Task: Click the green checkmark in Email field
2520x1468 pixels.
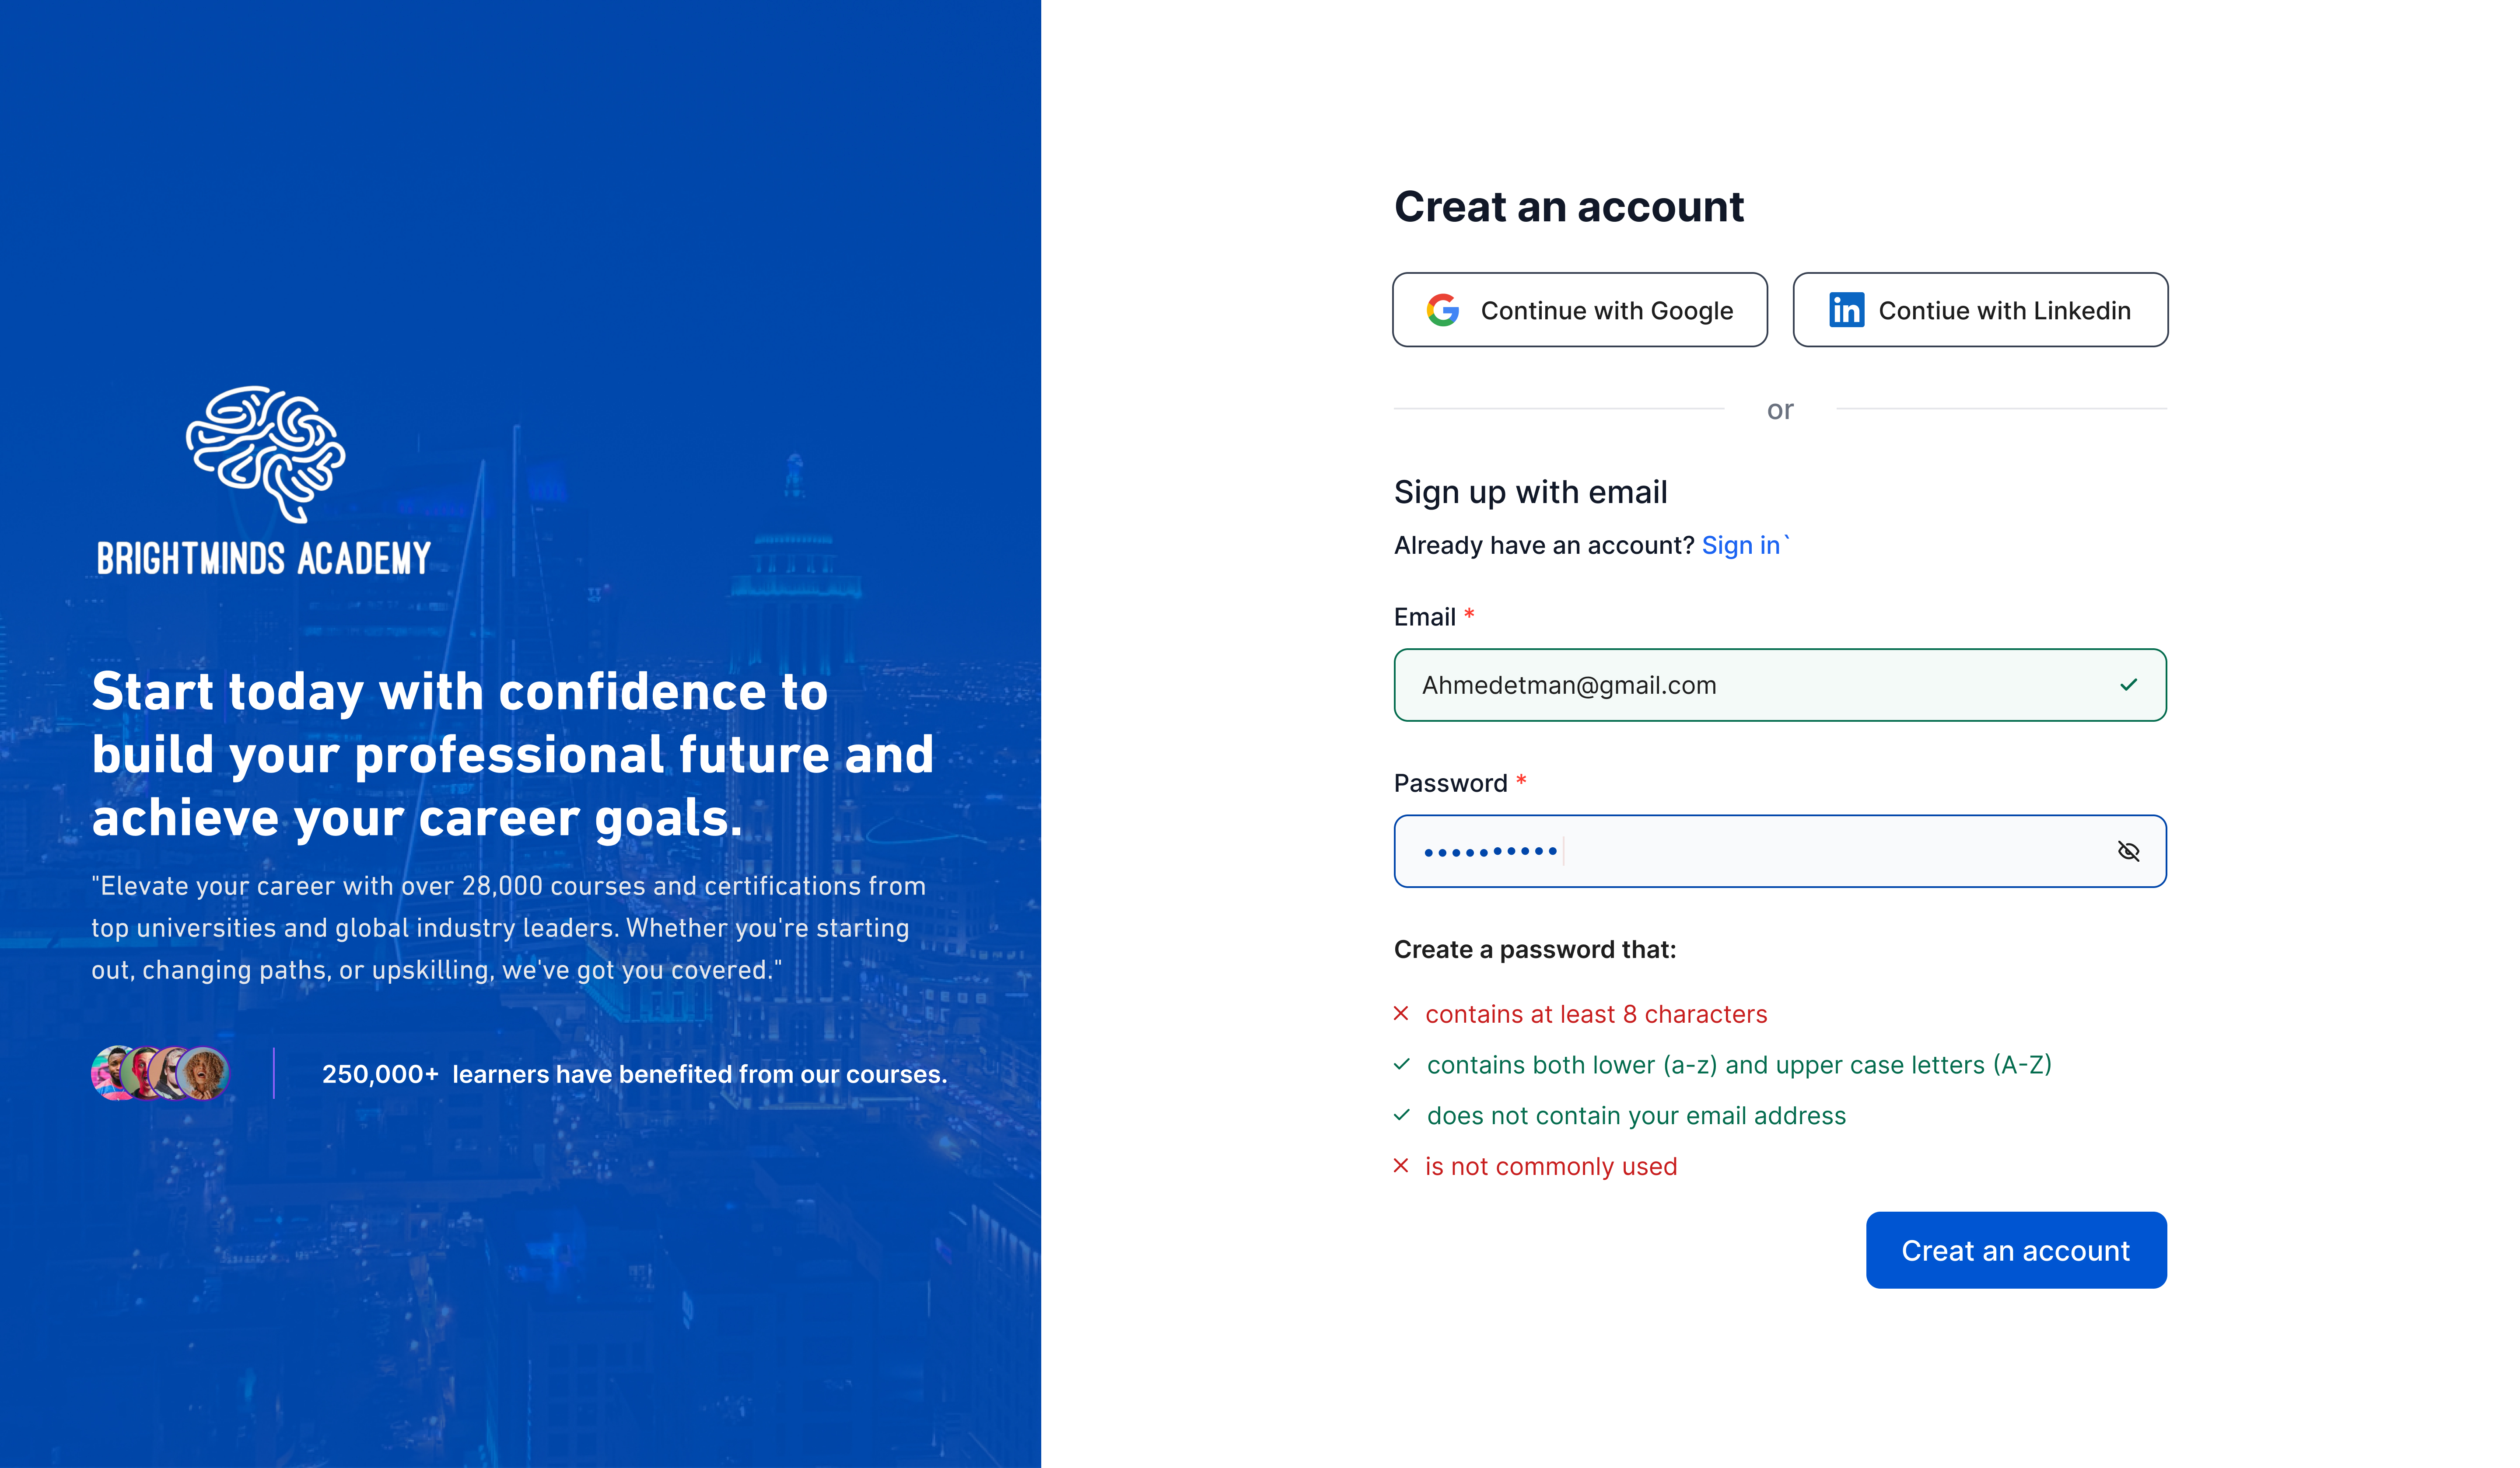Action: (x=2128, y=685)
